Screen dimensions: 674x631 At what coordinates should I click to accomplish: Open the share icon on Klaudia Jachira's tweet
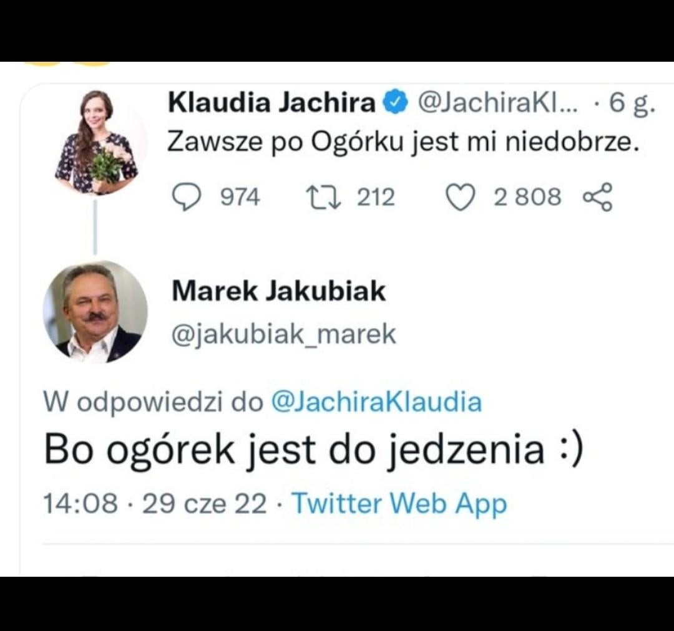tap(597, 197)
